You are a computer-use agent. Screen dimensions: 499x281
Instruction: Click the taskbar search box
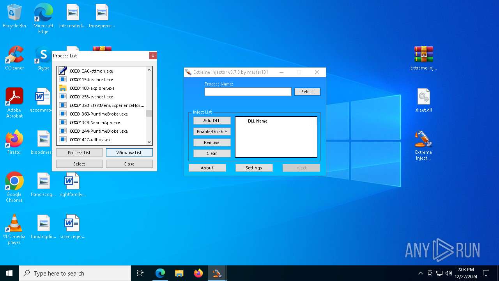pyautogui.click(x=75, y=273)
